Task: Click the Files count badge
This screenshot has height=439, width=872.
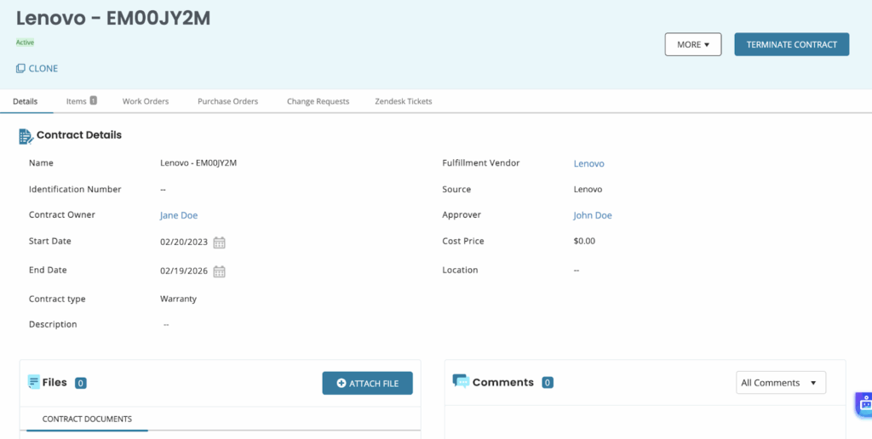Action: point(81,383)
